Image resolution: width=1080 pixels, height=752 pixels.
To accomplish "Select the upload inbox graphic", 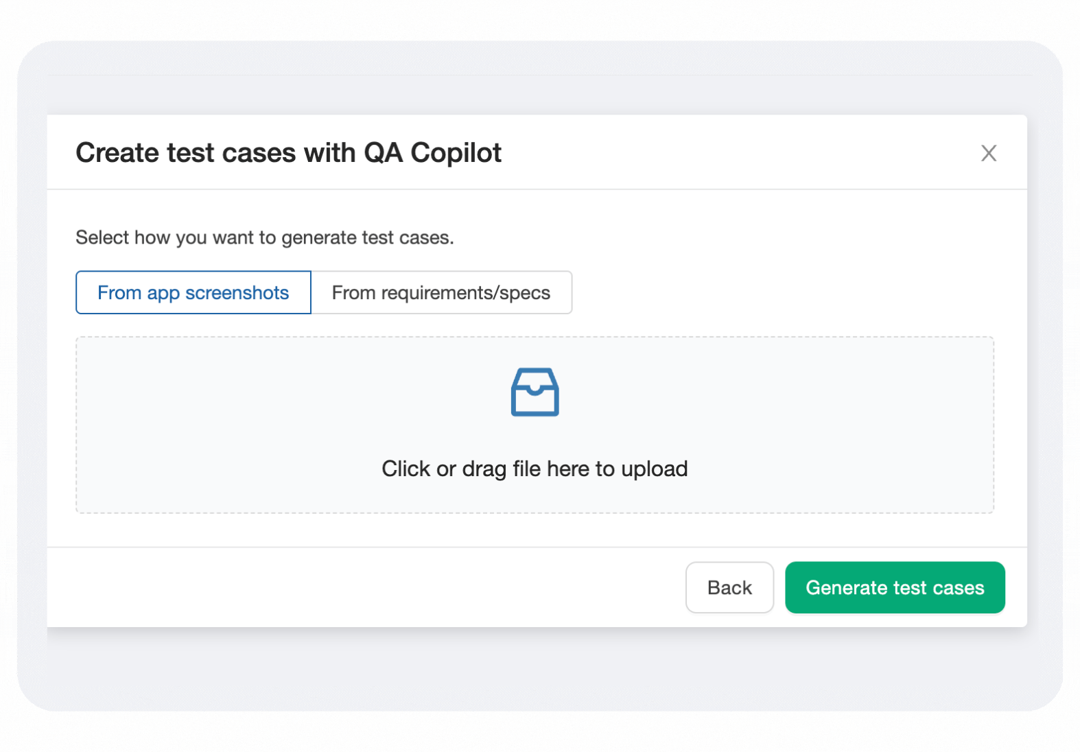I will coord(535,392).
